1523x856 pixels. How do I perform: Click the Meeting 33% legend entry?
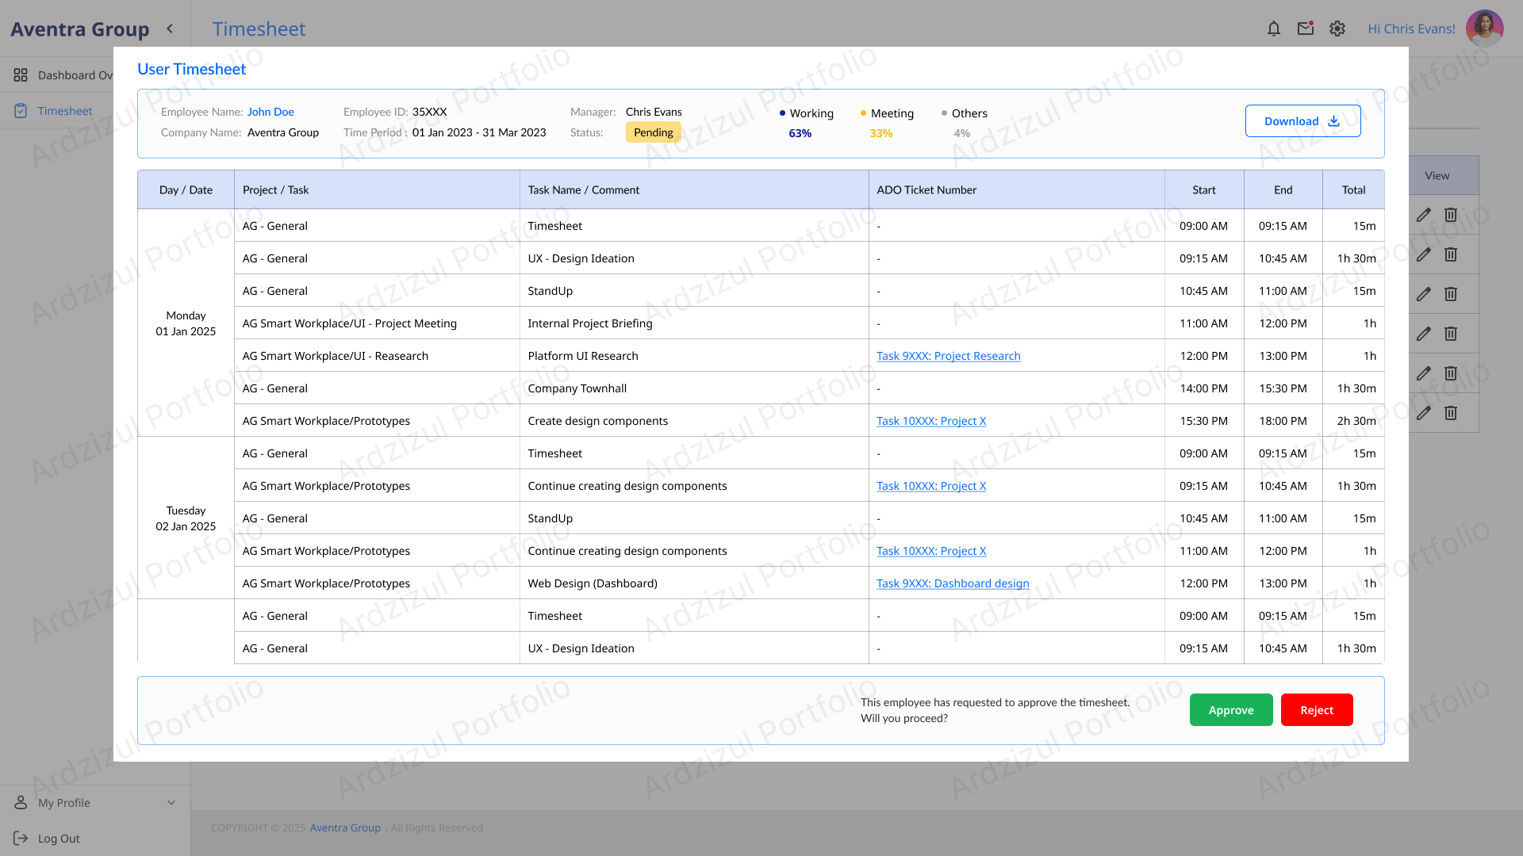pos(887,123)
